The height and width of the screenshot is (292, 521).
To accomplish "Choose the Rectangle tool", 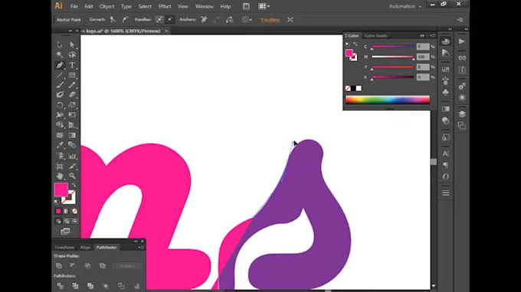I will tap(72, 75).
